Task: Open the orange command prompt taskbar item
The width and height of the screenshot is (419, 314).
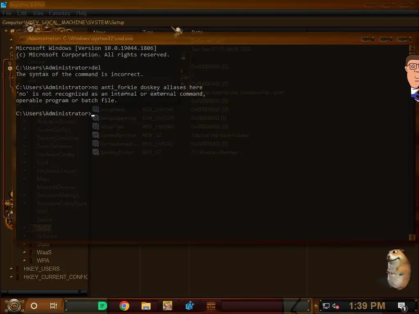Action: (211, 306)
